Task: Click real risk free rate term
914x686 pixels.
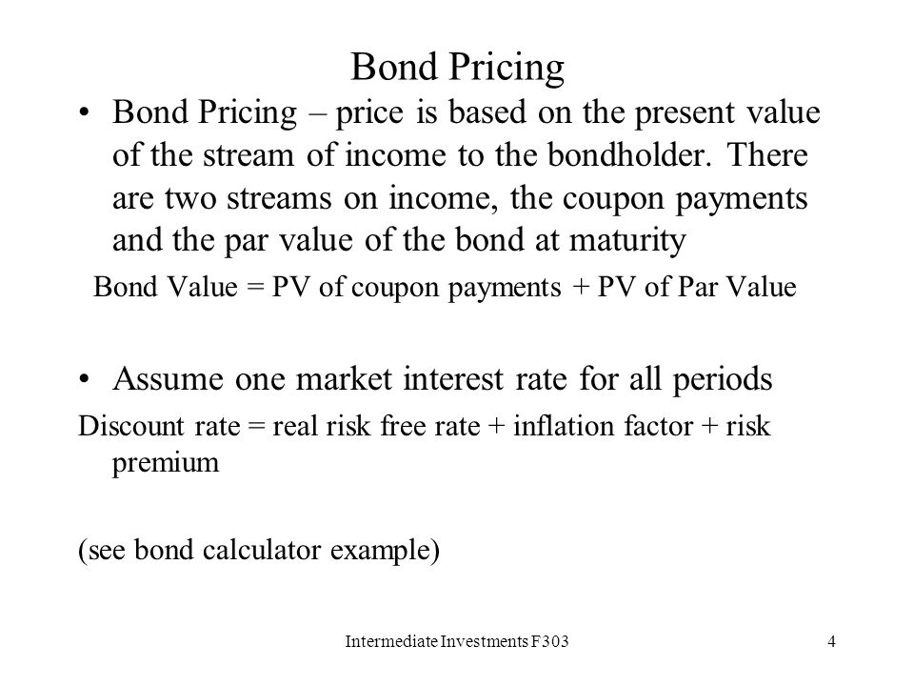Action: click(x=376, y=426)
